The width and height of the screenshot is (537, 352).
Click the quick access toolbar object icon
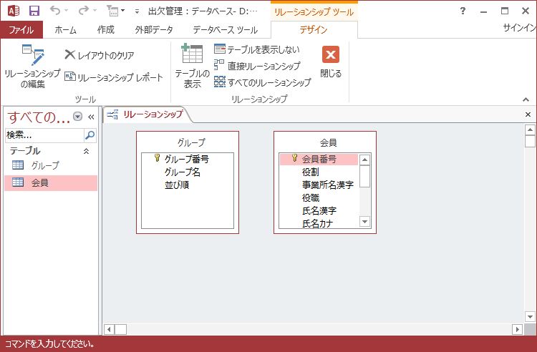click(x=113, y=11)
